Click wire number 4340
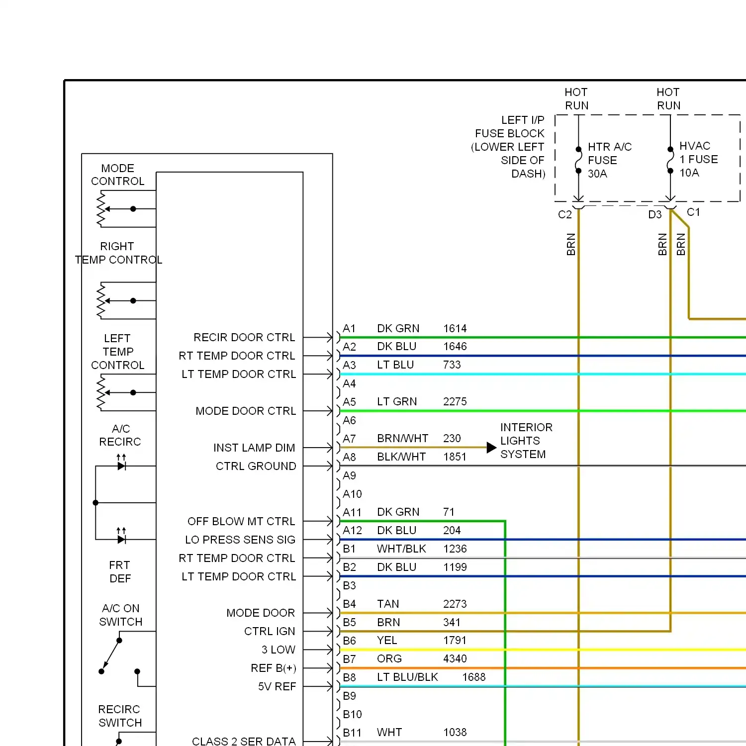The image size is (746, 746). click(x=455, y=658)
